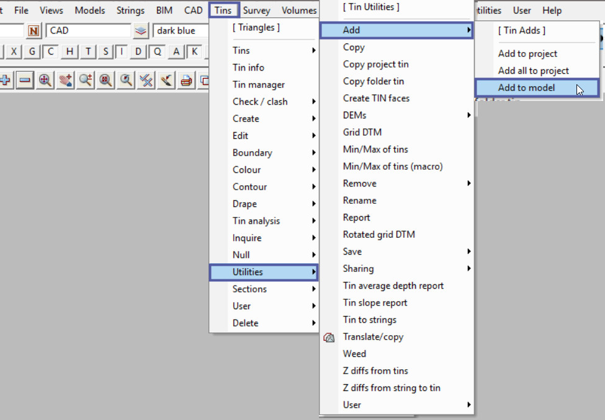Click the zoom fit magnifier icon
605x420 pixels.
(45, 80)
